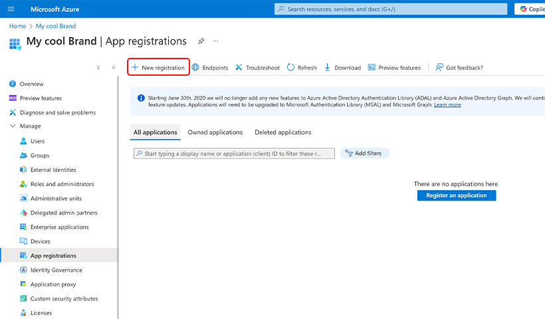Click the blue info icon in banner

click(141, 98)
